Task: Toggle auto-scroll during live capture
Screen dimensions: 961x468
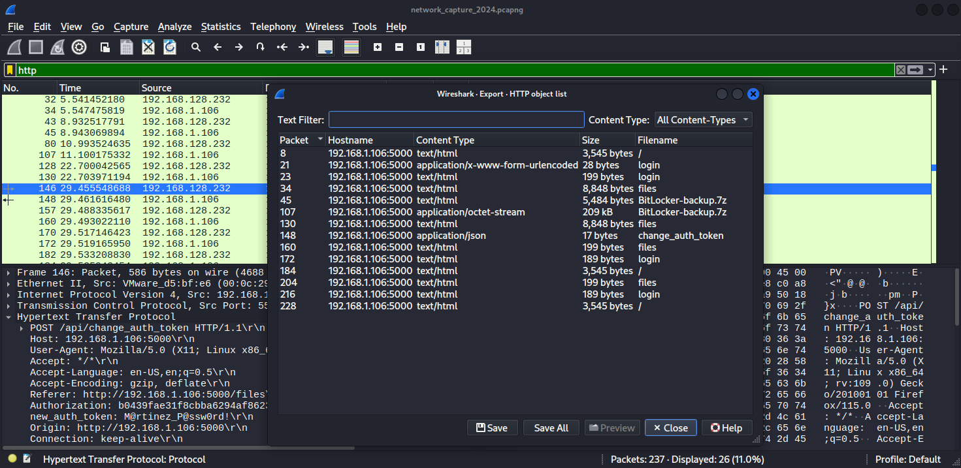Action: click(325, 47)
